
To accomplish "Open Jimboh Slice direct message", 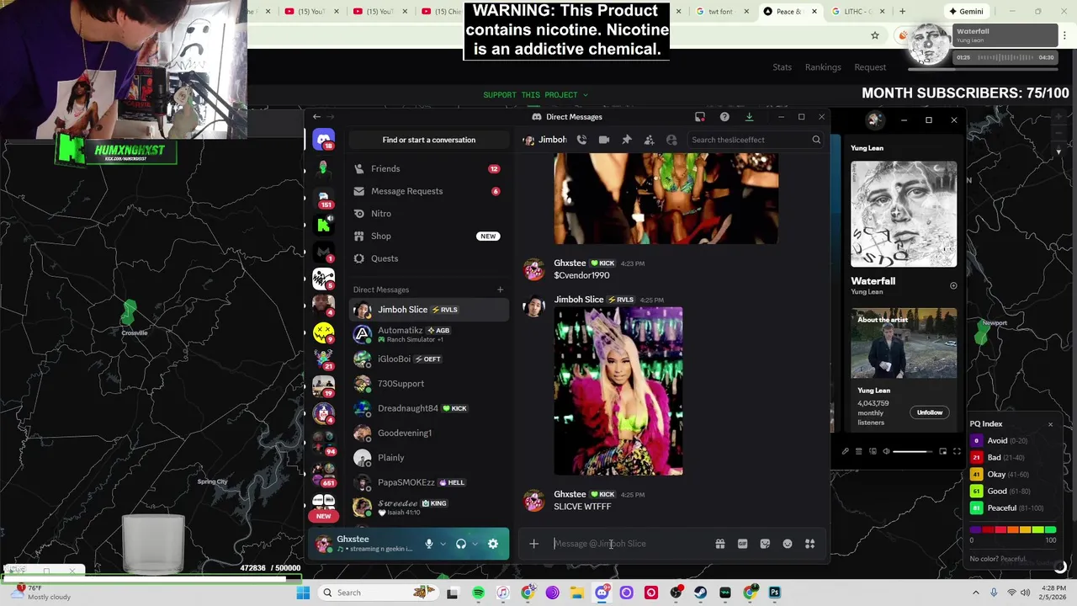I will point(429,310).
